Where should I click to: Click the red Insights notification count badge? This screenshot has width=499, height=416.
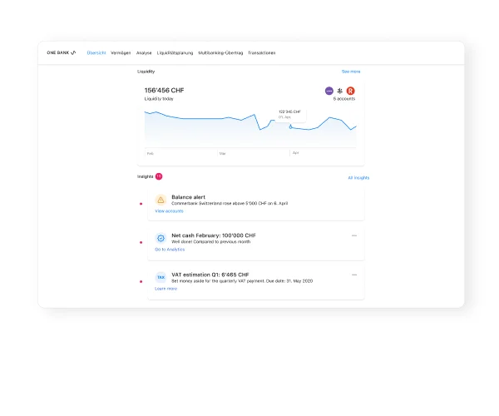click(159, 176)
